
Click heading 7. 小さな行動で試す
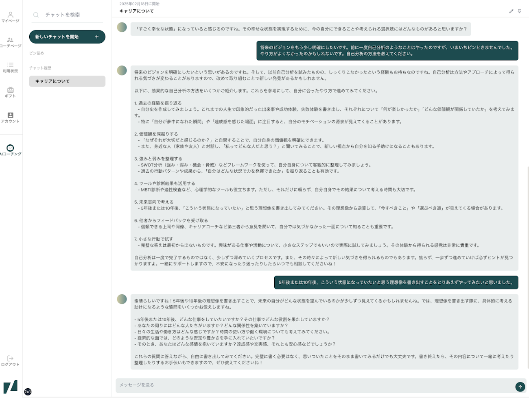coord(153,239)
